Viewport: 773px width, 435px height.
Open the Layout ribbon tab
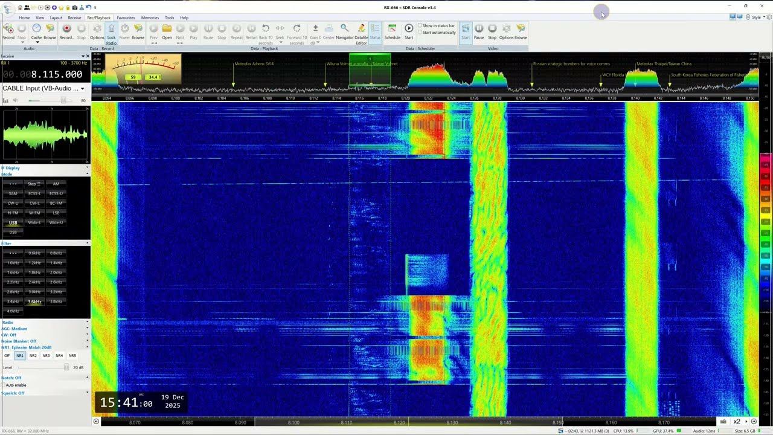point(56,18)
